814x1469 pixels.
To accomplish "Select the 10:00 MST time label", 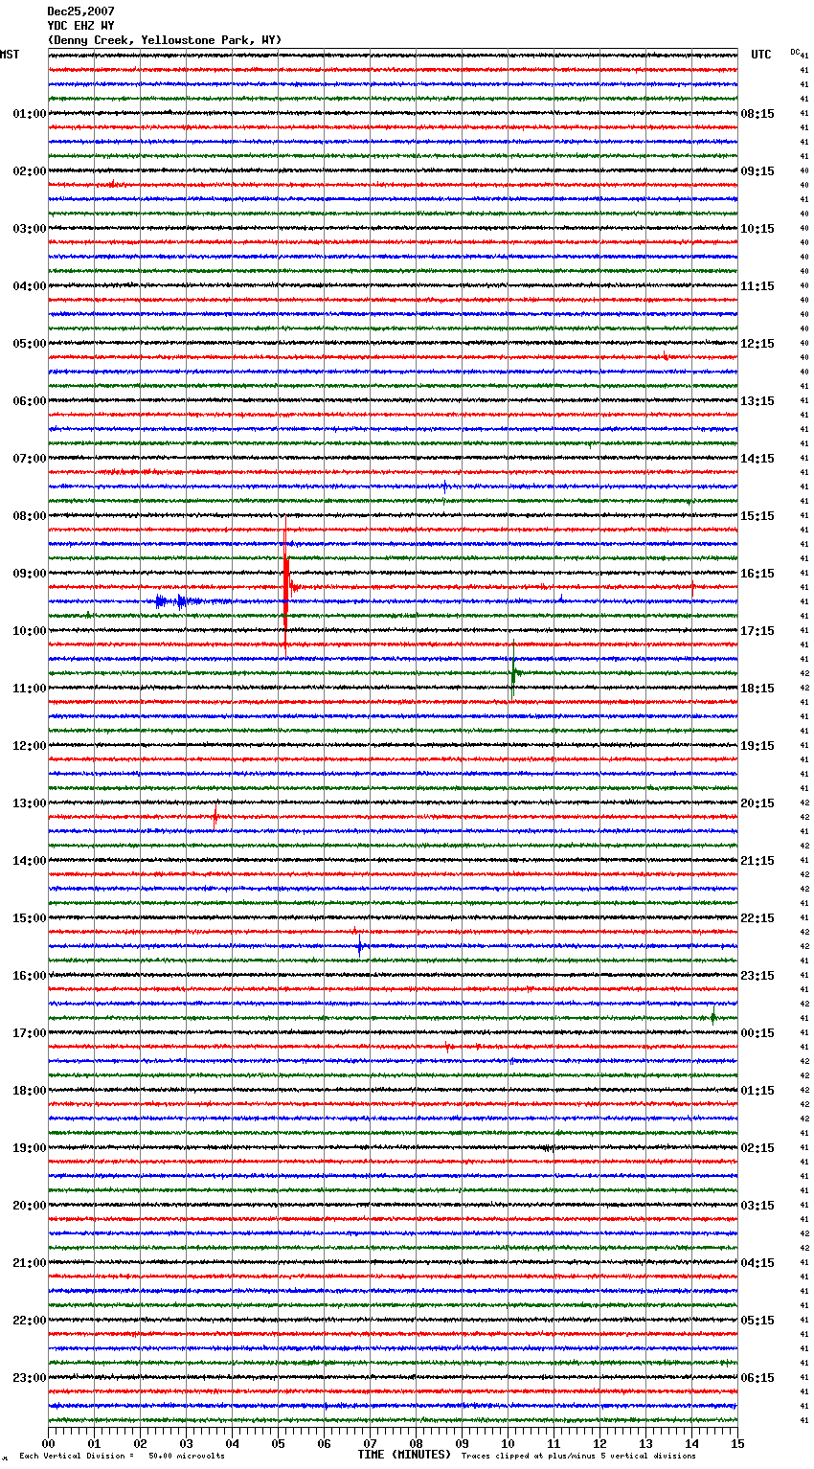I will 29,631.
